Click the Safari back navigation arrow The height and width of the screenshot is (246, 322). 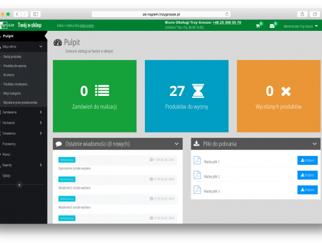[17, 14]
